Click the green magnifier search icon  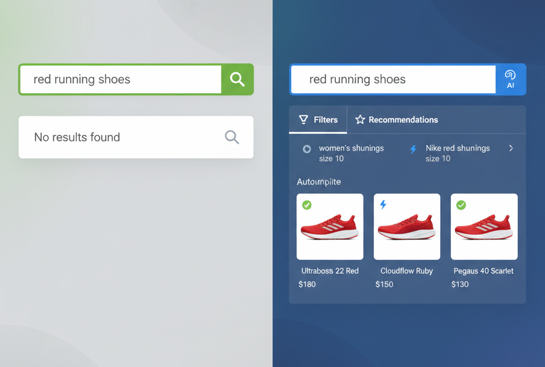pyautogui.click(x=237, y=79)
